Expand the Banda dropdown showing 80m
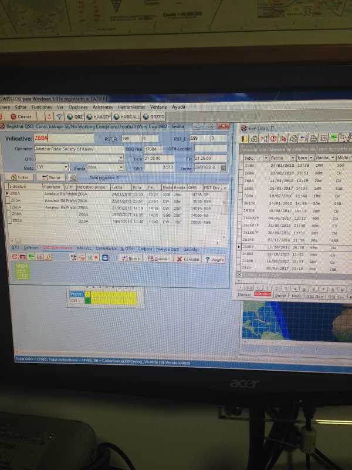Viewport: 352px width, 470px height. [x=121, y=167]
